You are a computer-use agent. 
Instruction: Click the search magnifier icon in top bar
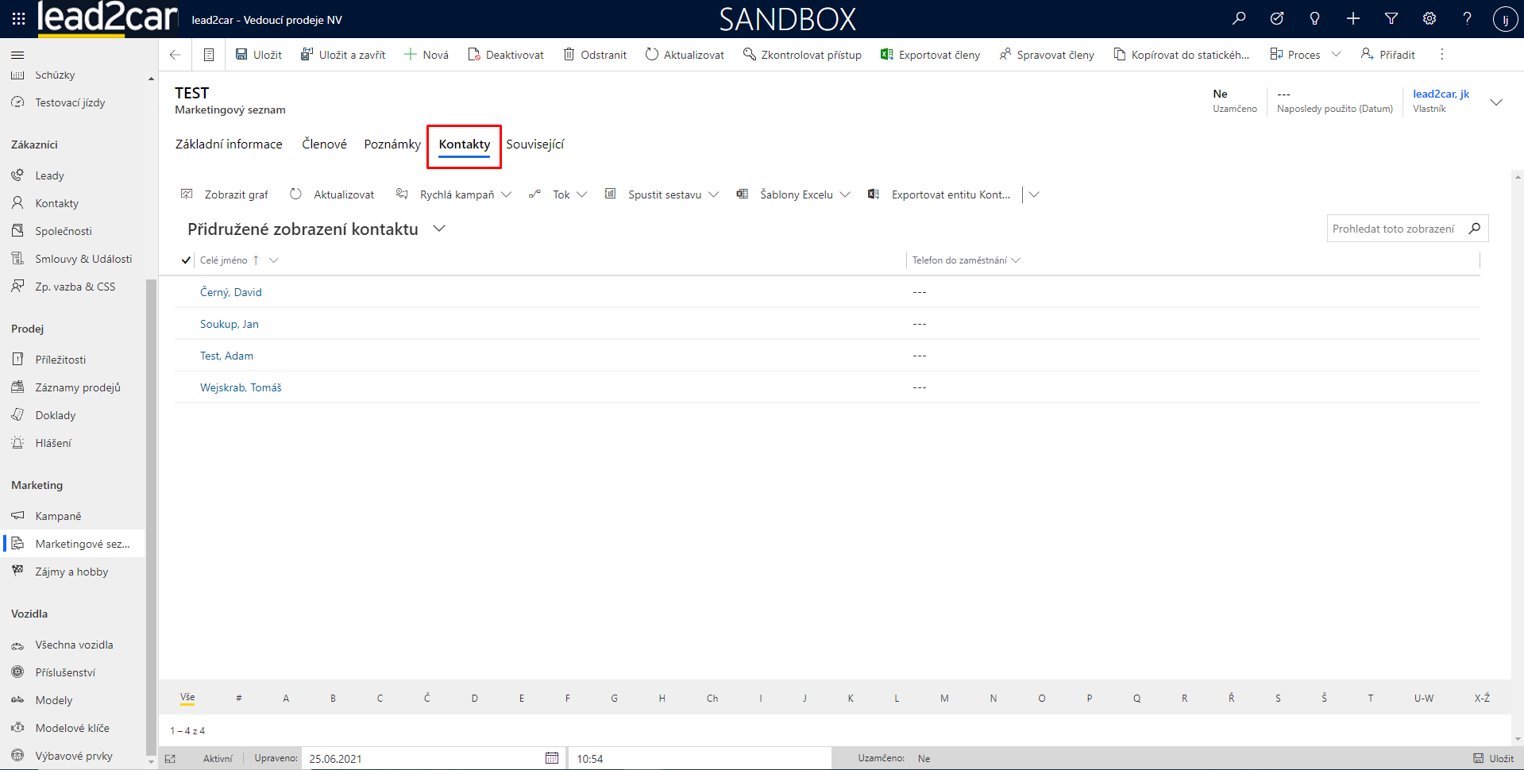pyautogui.click(x=1239, y=19)
